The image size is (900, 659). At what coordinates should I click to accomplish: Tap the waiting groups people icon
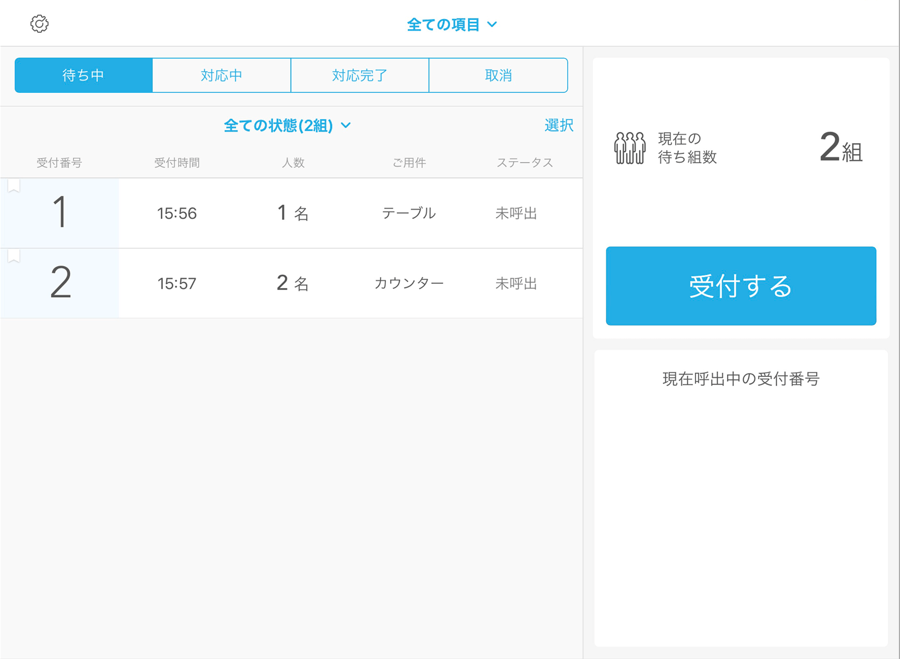click(x=630, y=148)
